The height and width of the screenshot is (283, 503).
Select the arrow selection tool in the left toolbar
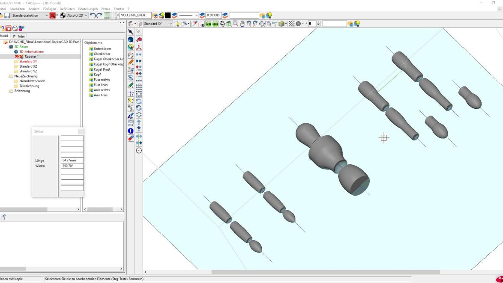[131, 32]
